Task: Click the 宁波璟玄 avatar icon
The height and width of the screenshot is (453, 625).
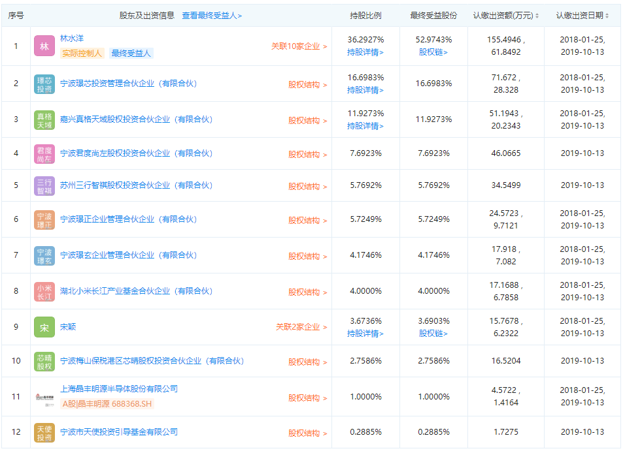Action: coord(43,255)
